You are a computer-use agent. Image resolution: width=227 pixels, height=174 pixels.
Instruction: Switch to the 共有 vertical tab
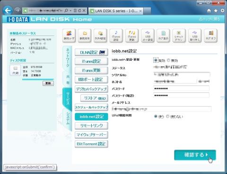pyautogui.click(x=68, y=79)
